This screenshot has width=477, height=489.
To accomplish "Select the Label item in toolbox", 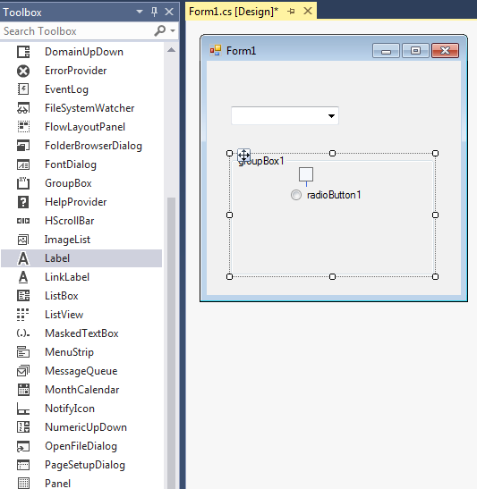I will (x=81, y=258).
